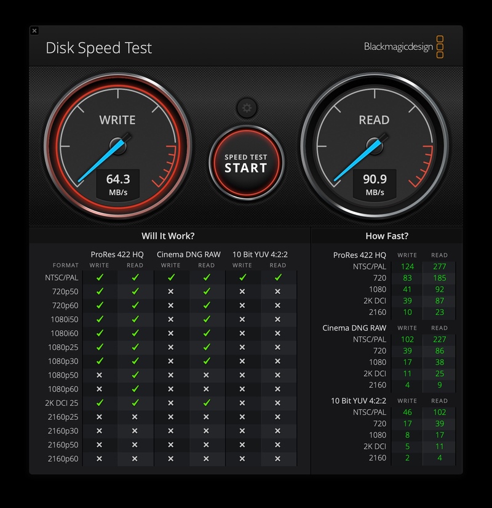
Task: Click 10 Bit YUV write cross for 1080i50
Action: [242, 320]
